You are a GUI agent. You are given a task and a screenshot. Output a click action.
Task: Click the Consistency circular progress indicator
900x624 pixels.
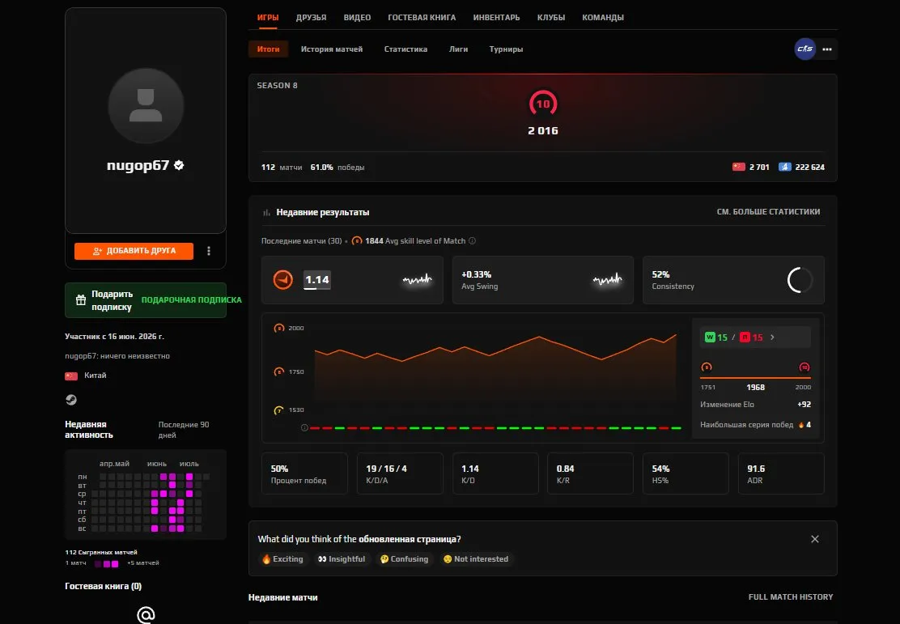[x=800, y=280]
